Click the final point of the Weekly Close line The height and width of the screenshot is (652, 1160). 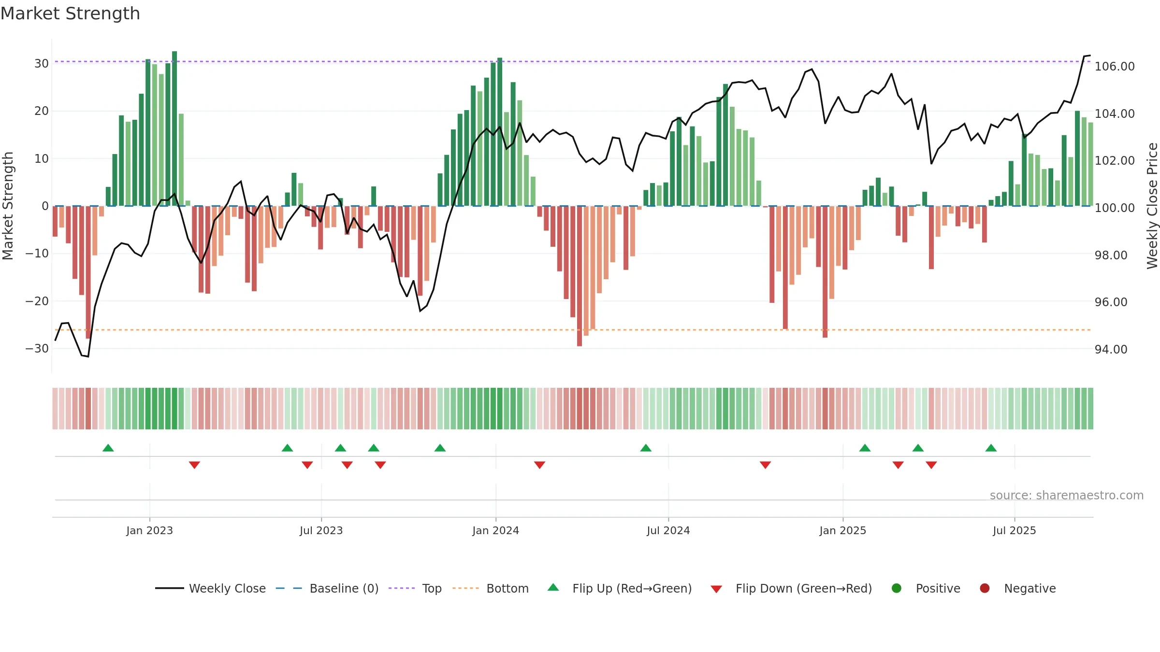(1090, 56)
